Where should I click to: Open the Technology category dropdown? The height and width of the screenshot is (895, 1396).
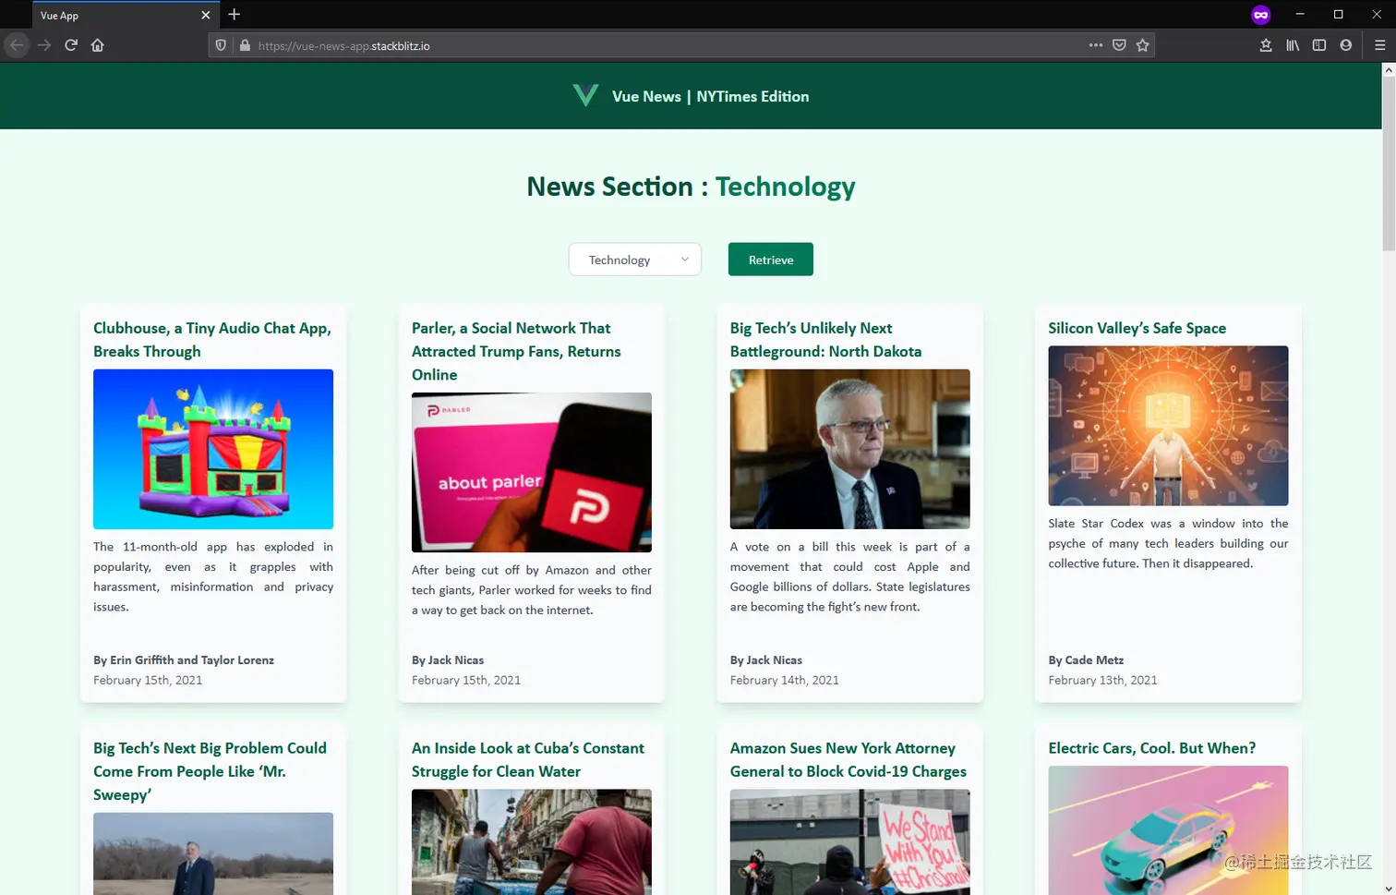tap(634, 260)
